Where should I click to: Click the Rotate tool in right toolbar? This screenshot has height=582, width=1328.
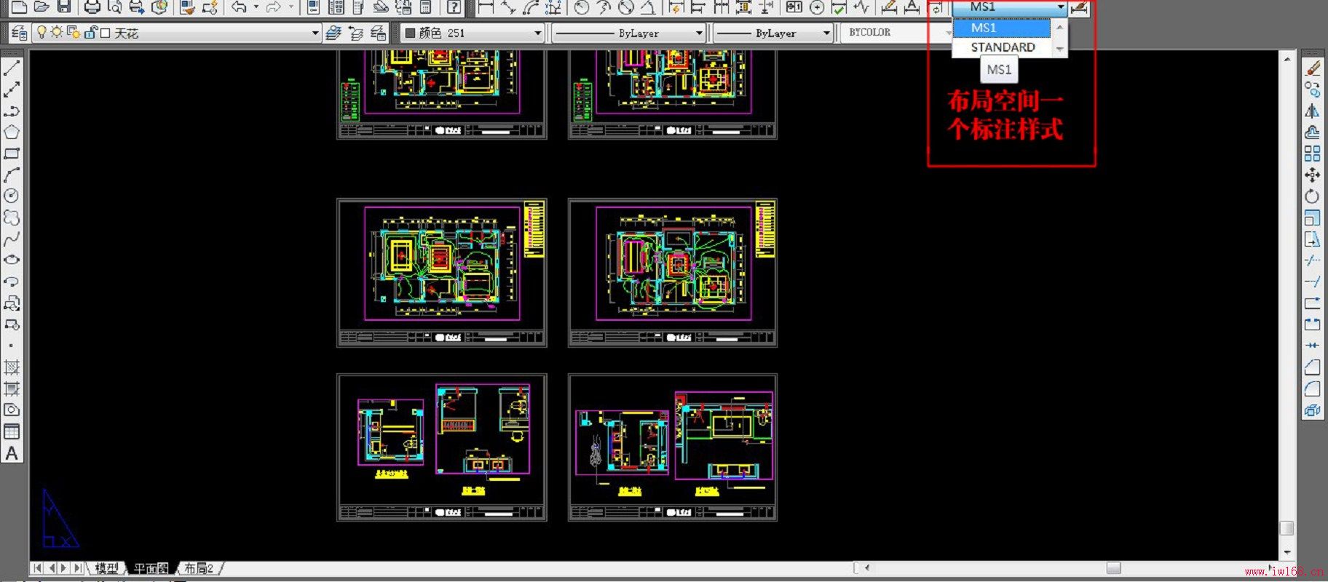[x=1312, y=196]
